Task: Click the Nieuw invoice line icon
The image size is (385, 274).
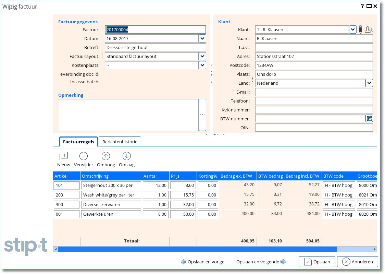Action: [64, 156]
